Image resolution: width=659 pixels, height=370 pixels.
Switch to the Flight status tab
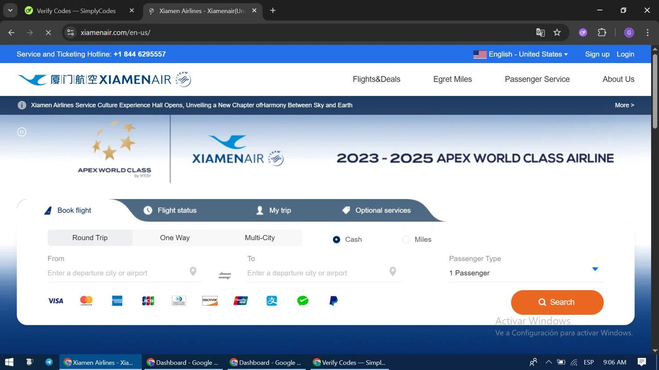pyautogui.click(x=170, y=210)
